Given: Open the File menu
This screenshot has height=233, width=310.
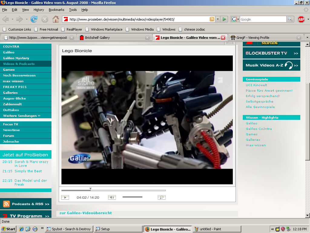Looking at the screenshot, I should click(5, 10).
